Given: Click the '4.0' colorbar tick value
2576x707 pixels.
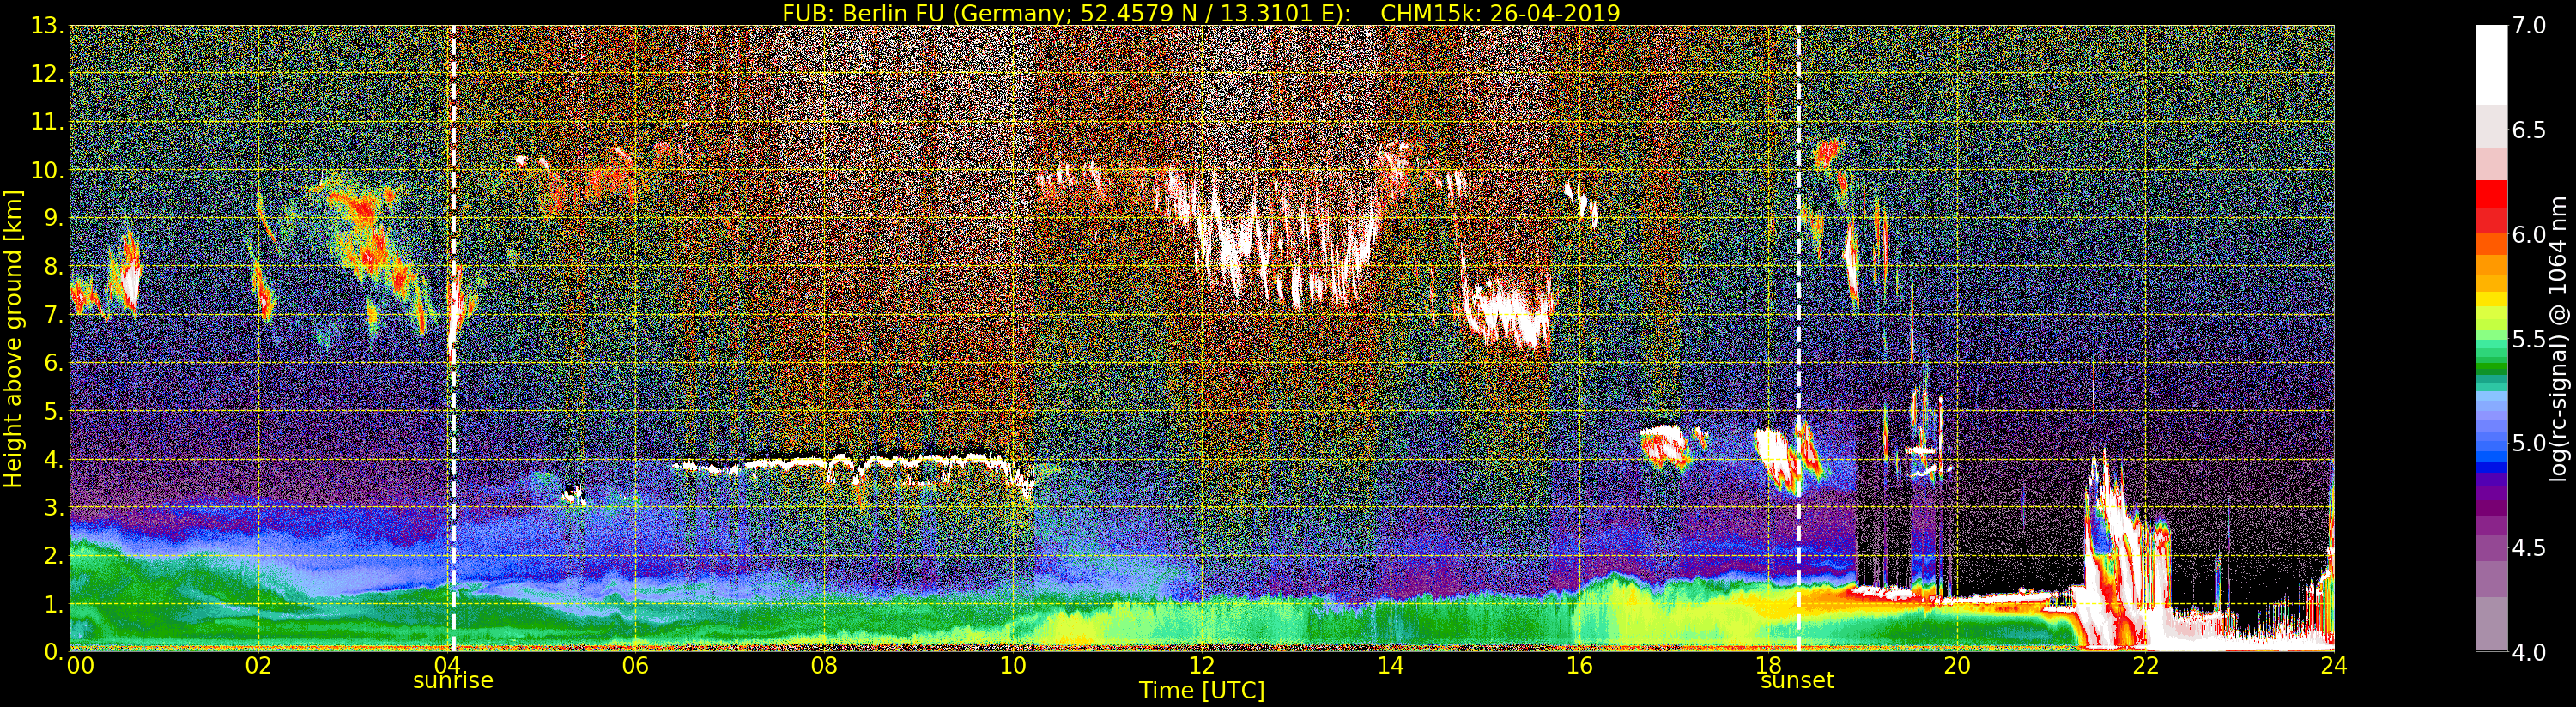Looking at the screenshot, I should (2530, 651).
